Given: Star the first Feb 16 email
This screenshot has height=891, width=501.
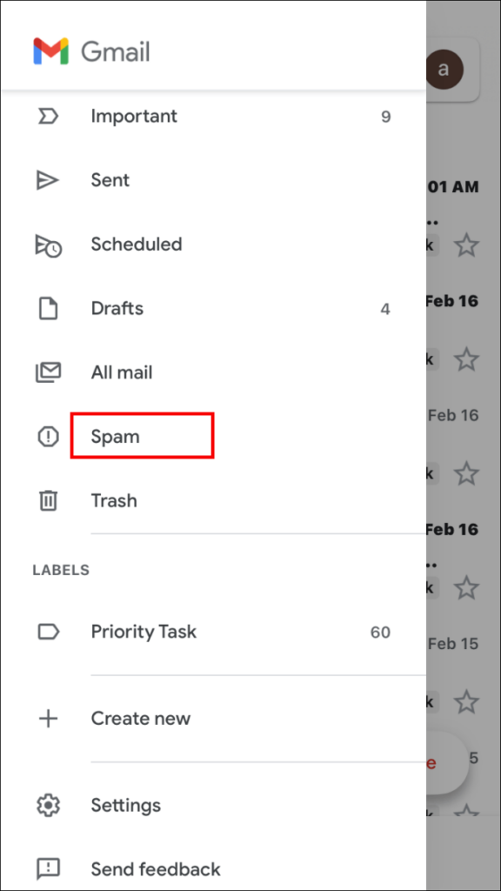Looking at the screenshot, I should point(466,359).
